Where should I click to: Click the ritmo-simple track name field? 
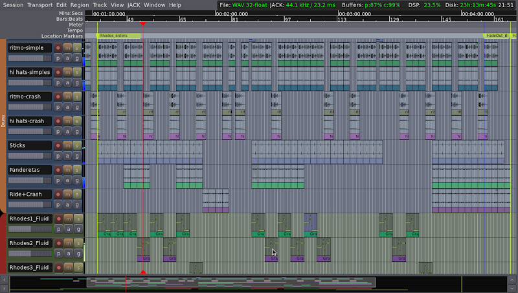tap(29, 48)
